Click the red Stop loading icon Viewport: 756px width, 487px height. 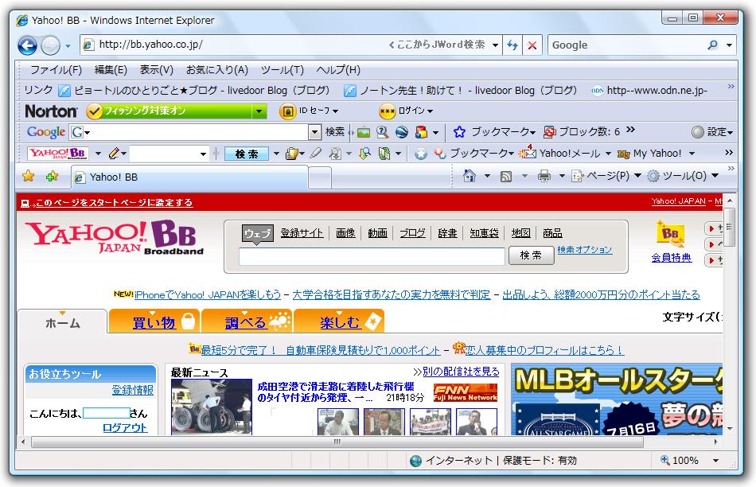click(532, 45)
